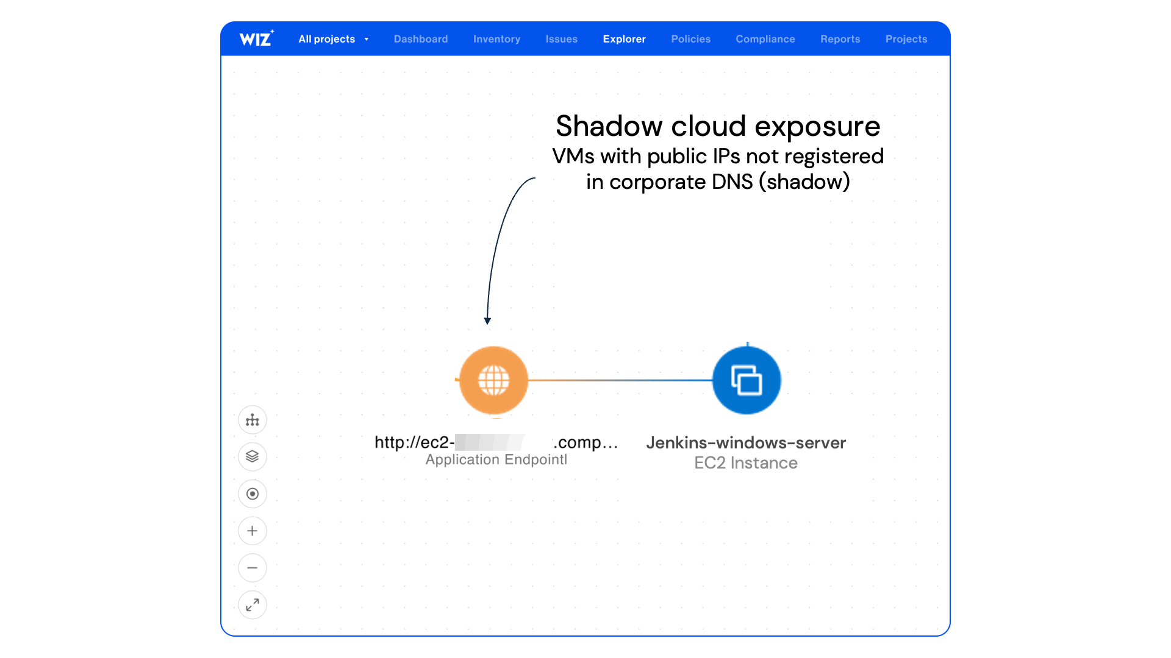Click the layers stack icon
Screen dimensions: 1171x658
coord(252,457)
